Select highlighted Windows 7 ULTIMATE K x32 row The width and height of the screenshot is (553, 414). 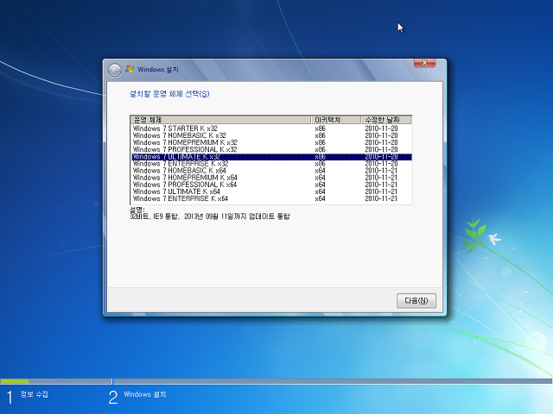(x=271, y=157)
